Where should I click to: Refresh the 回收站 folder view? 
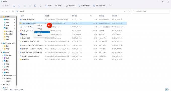pyautogui.click(x=129, y=12)
